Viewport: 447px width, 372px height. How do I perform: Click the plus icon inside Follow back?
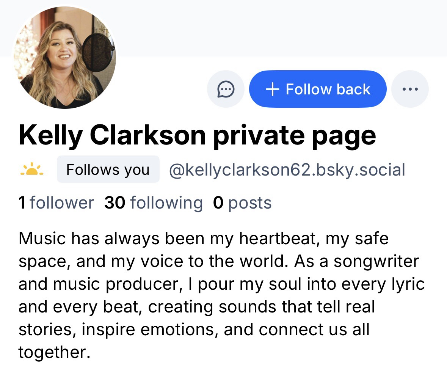tap(272, 89)
